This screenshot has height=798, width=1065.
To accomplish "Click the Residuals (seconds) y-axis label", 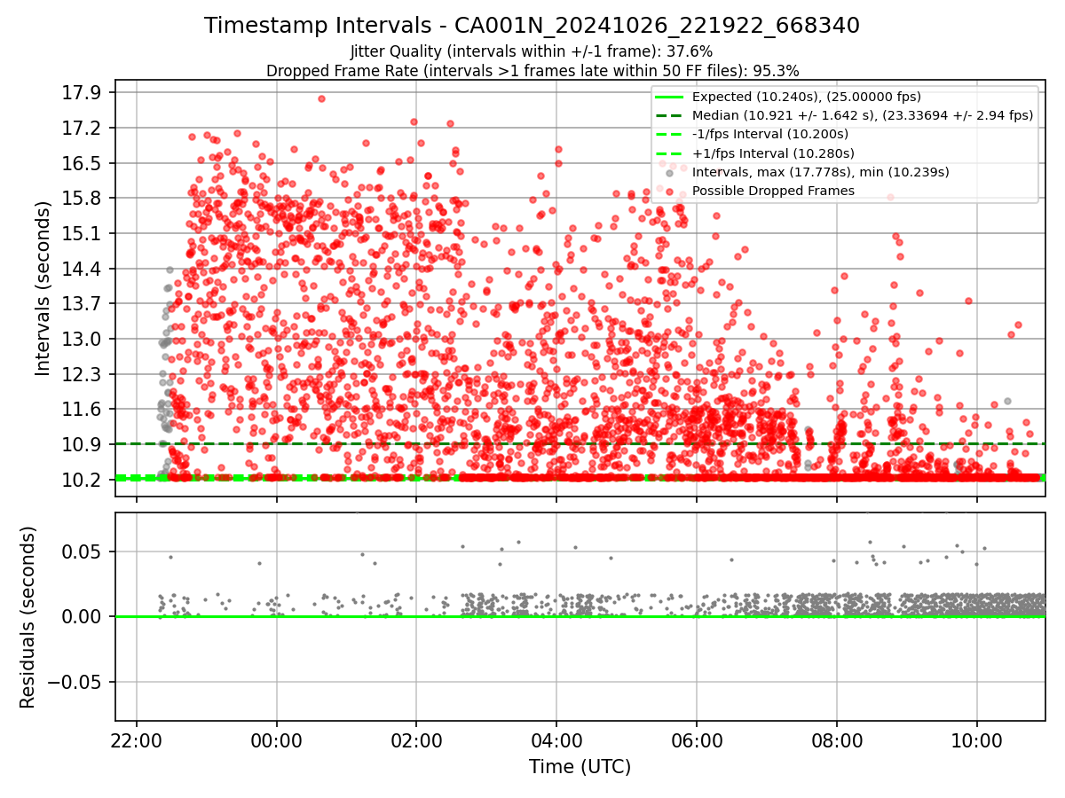I will click(28, 617).
